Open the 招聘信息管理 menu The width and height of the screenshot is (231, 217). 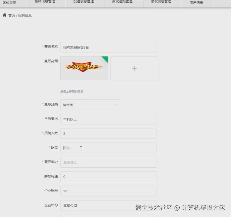click(46, 2)
